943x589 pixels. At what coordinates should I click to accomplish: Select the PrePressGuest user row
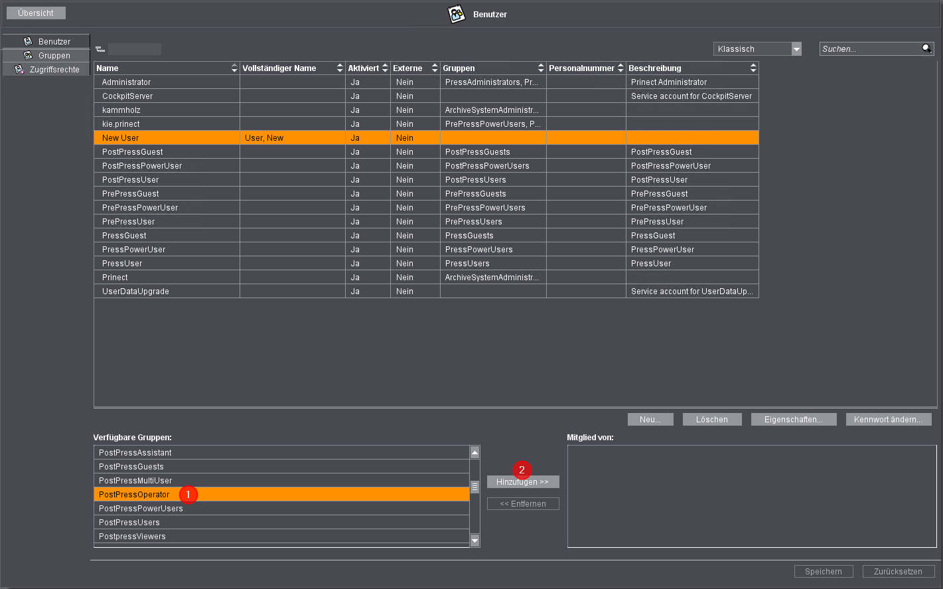[x=426, y=194]
